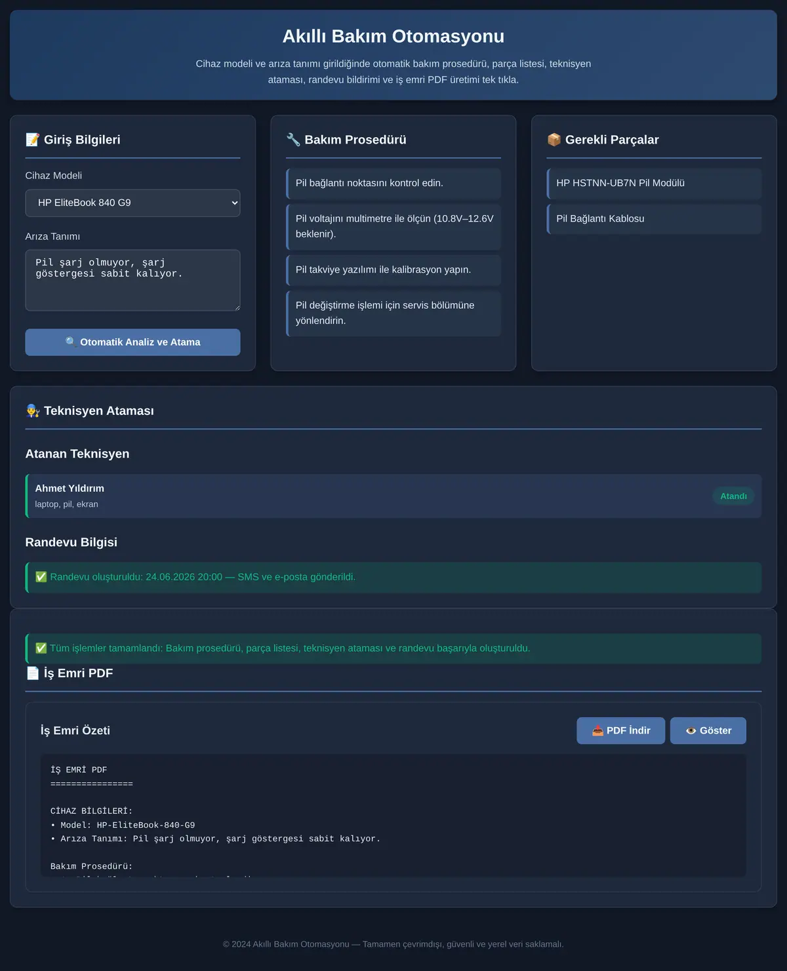The image size is (787, 971).
Task: Select the Pil Bağlantı Kablosu part item
Action: [x=654, y=219]
